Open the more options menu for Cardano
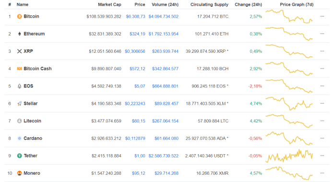This screenshot has width=334, height=182. click(322, 138)
